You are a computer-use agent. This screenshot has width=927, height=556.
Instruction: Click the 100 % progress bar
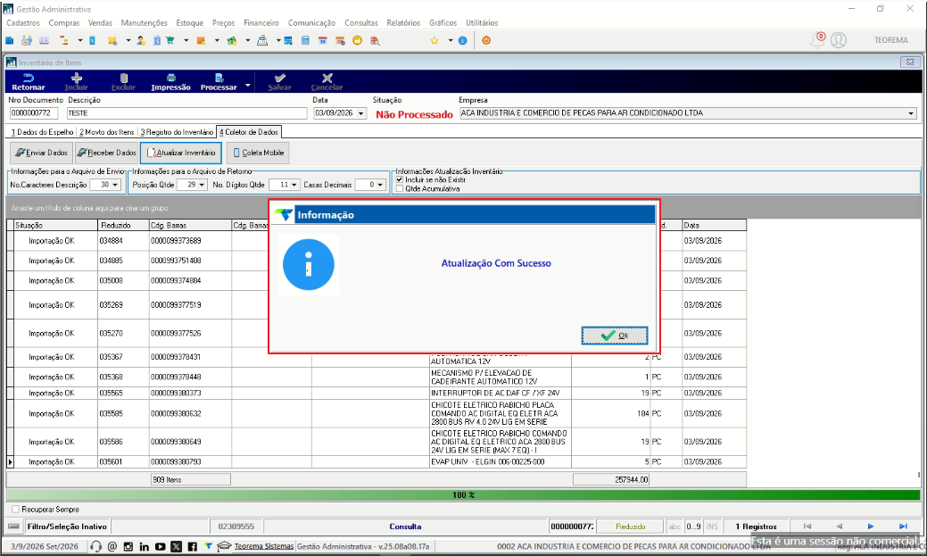coord(464,495)
